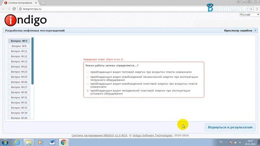Click the question list scrollbar

(32, 61)
